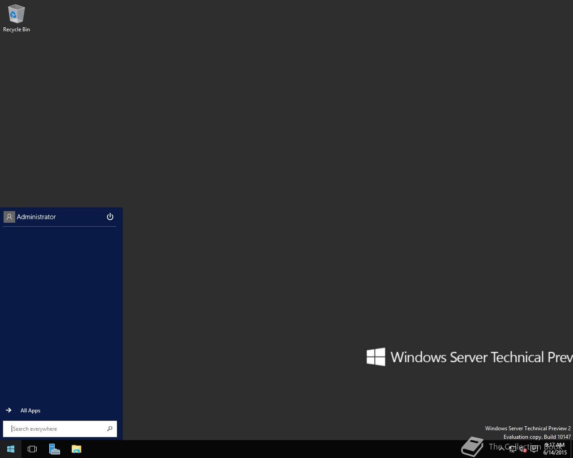Click the muted volume tray icon
Image resolution: width=573 pixels, height=458 pixels.
(523, 449)
